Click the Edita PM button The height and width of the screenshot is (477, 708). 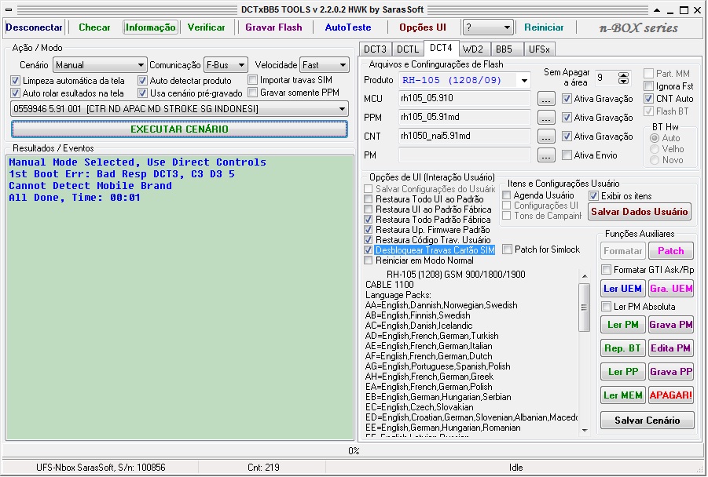670,348
